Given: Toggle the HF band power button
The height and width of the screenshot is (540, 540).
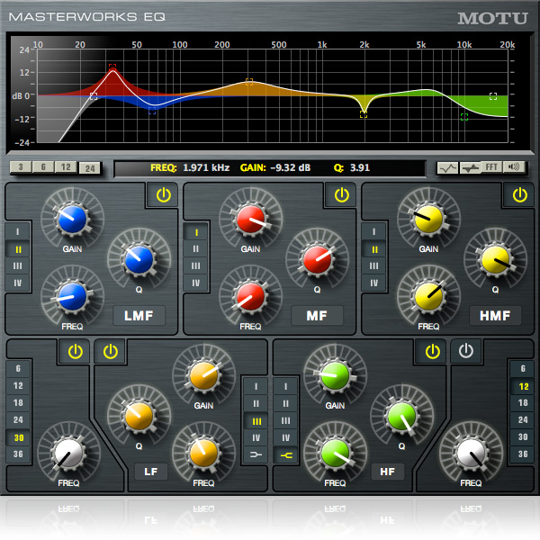Looking at the screenshot, I should [x=432, y=352].
